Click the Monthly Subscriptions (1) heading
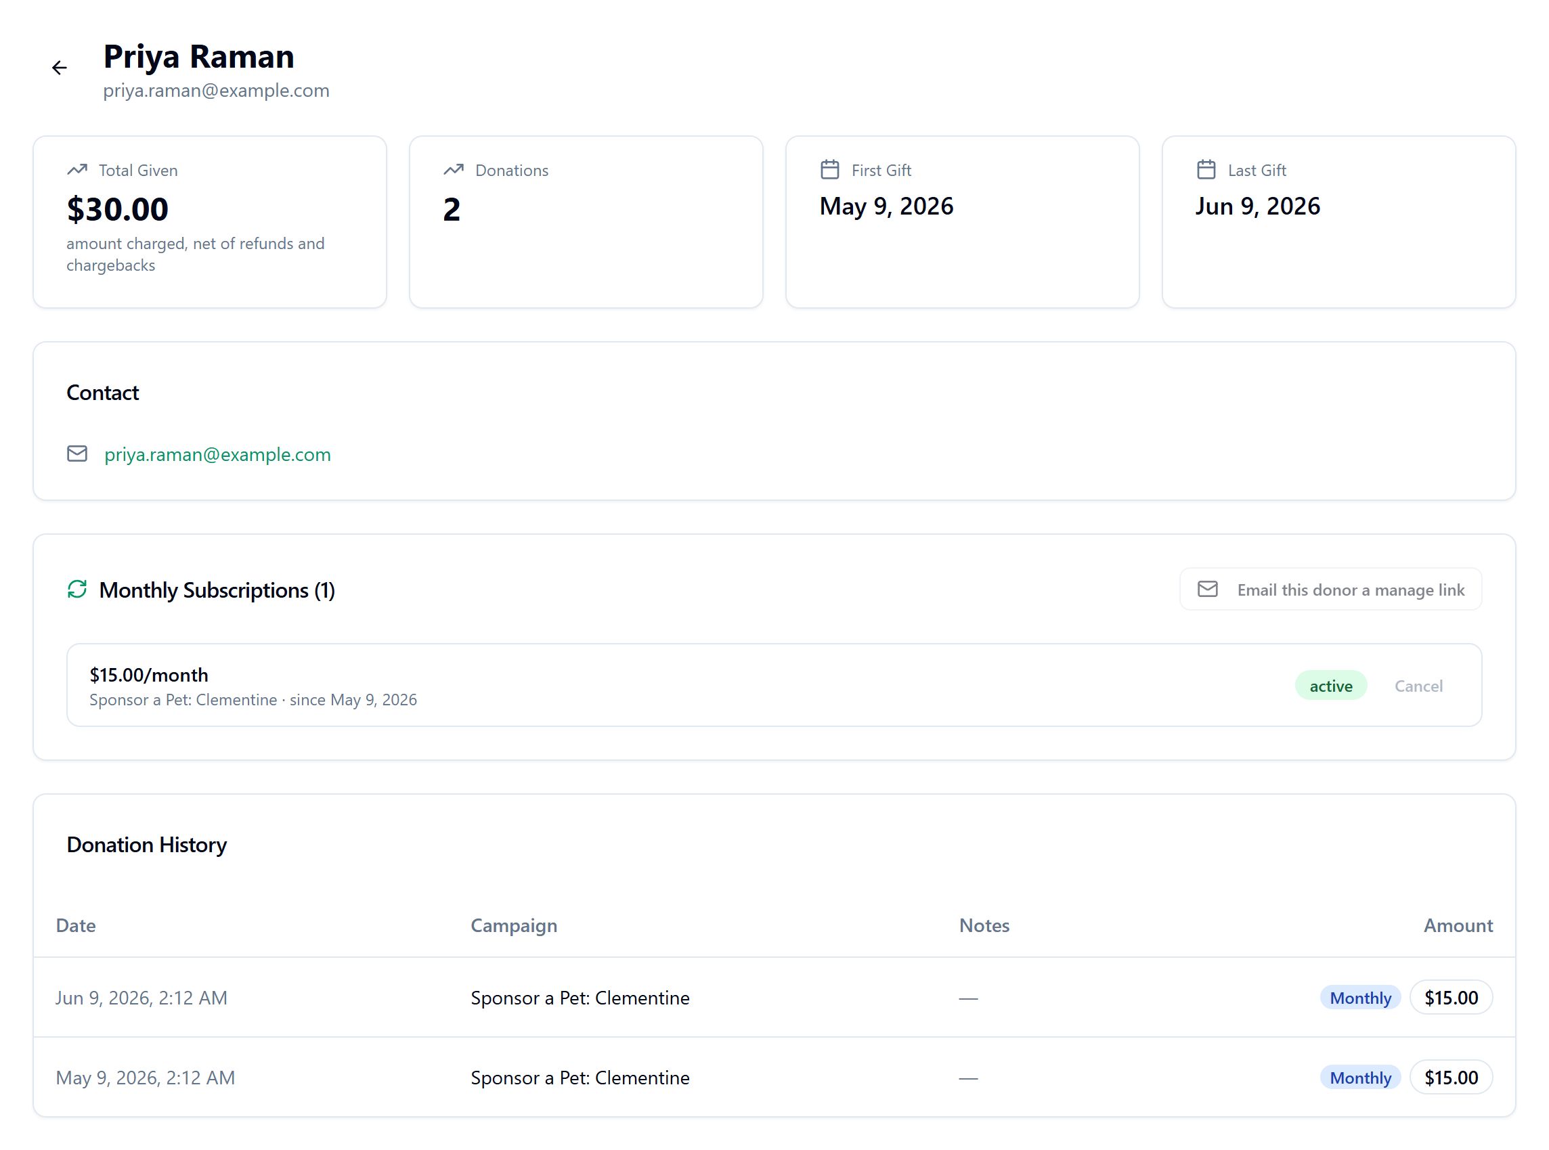The height and width of the screenshot is (1150, 1549). [x=217, y=590]
